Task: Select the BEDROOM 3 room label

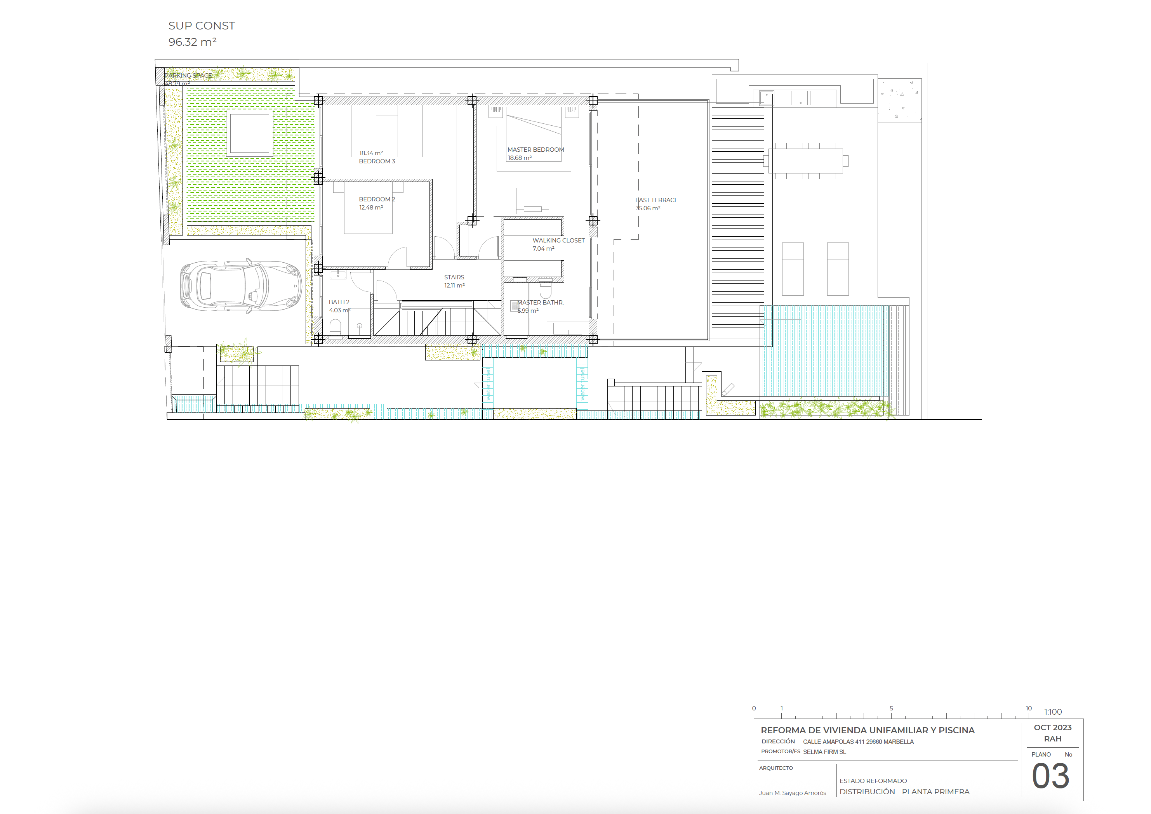Action: coord(377,161)
